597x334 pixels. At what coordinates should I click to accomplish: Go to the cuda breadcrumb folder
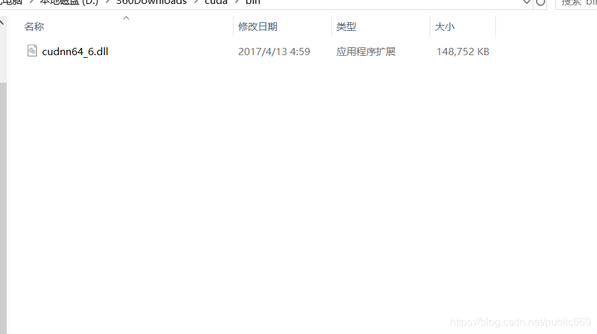point(216,2)
